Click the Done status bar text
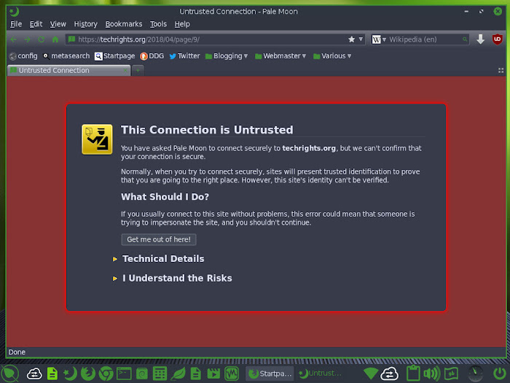 coord(17,352)
